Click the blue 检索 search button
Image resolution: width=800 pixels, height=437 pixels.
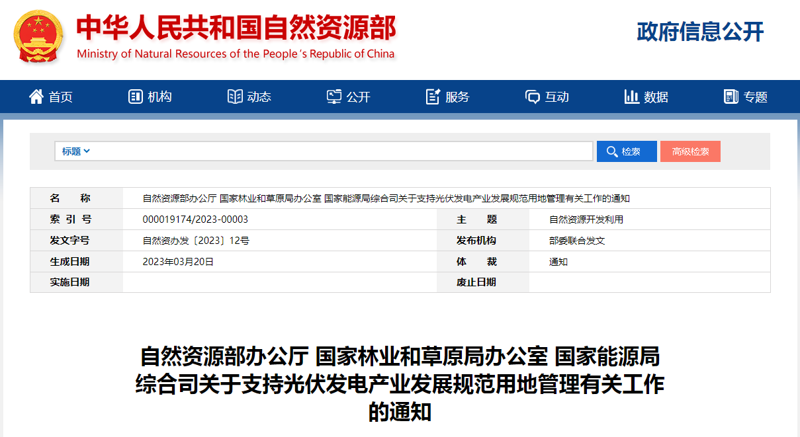coord(627,151)
